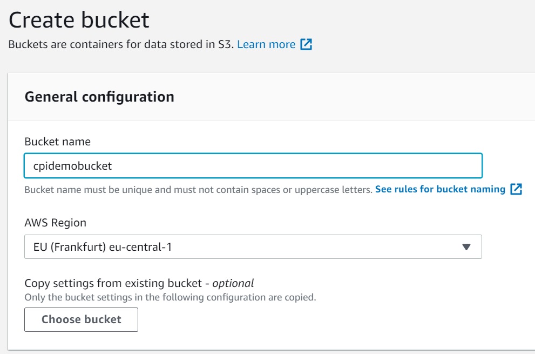Click the eu-central-1 text in region selector
Image resolution: width=535 pixels, height=354 pixels.
[140, 246]
